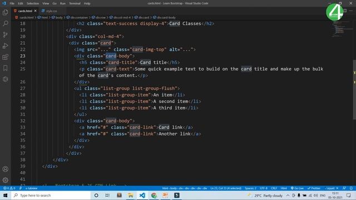
Task: Open Task View on the taskbar
Action: click(107, 195)
